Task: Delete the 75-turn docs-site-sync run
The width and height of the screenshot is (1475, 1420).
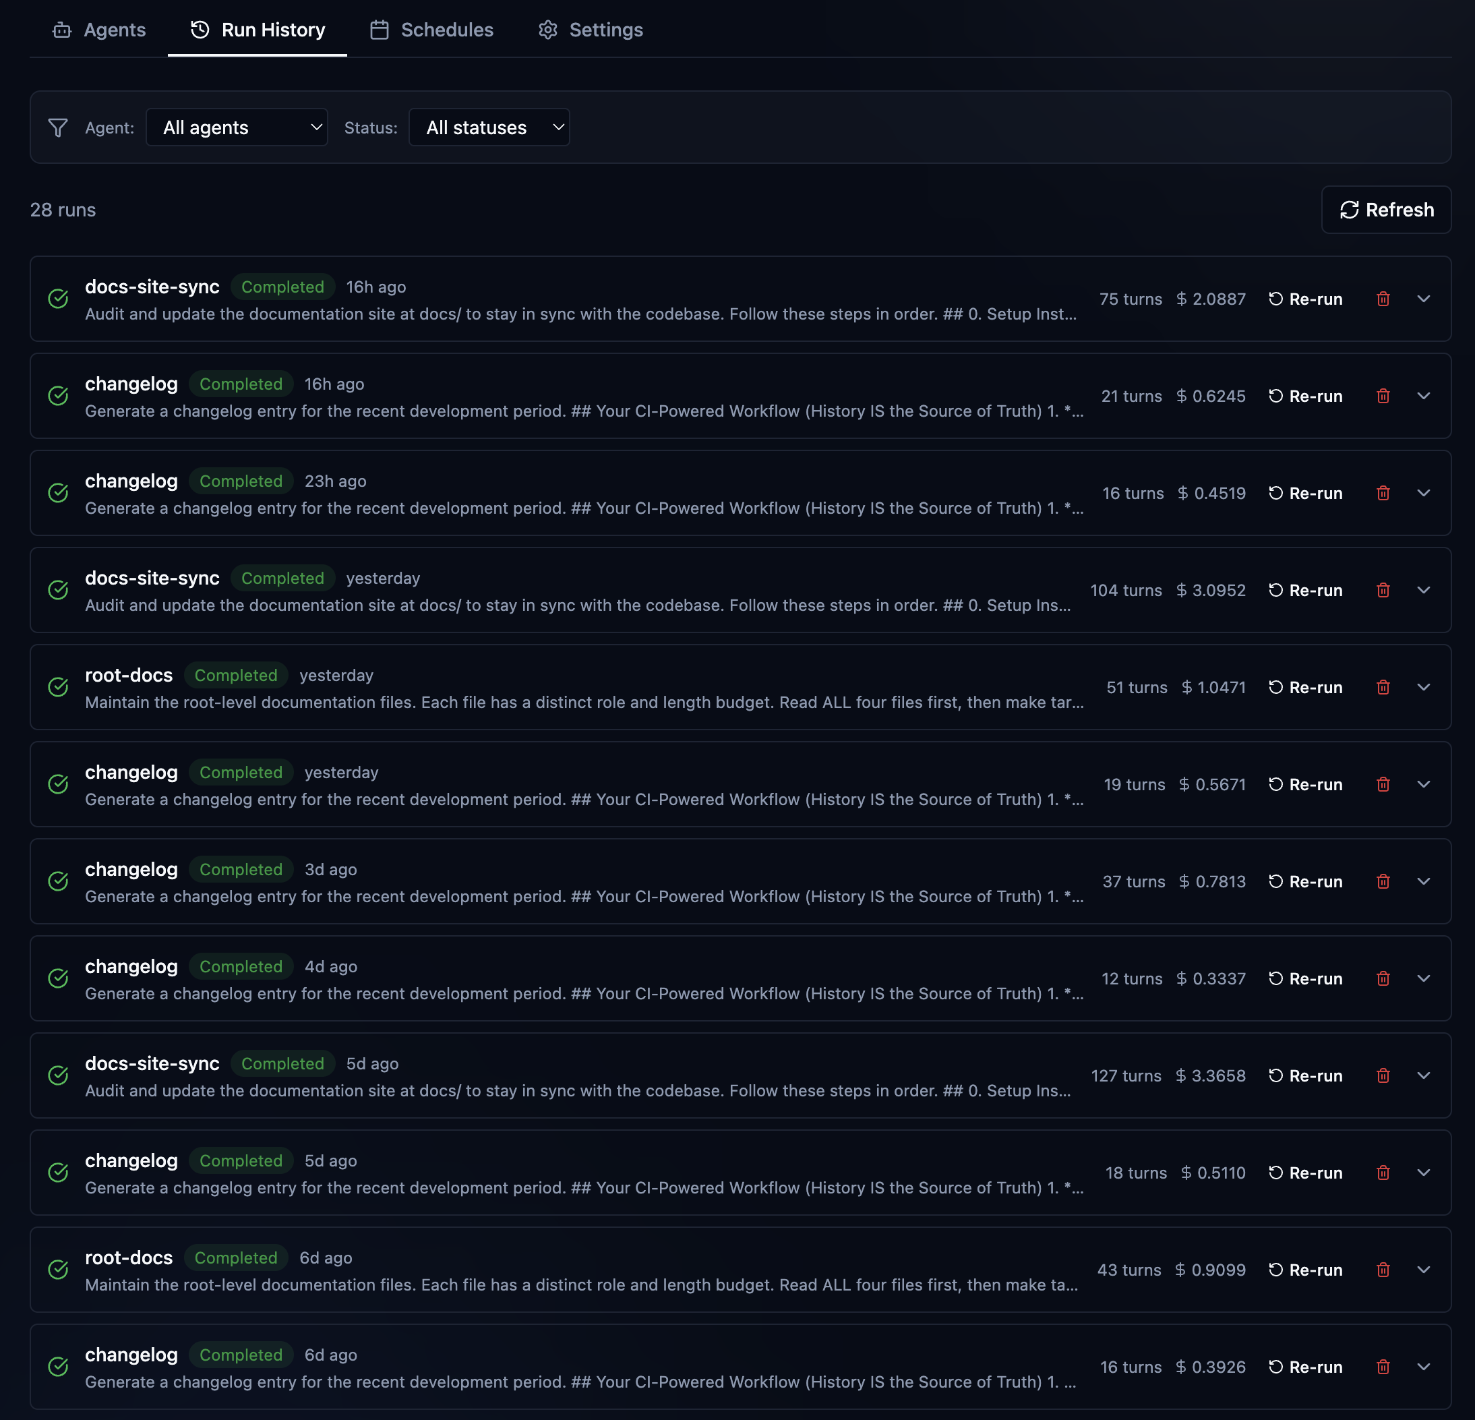Action: pos(1383,299)
